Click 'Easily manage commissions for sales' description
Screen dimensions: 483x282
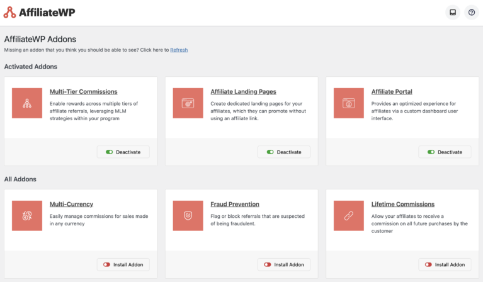99,220
